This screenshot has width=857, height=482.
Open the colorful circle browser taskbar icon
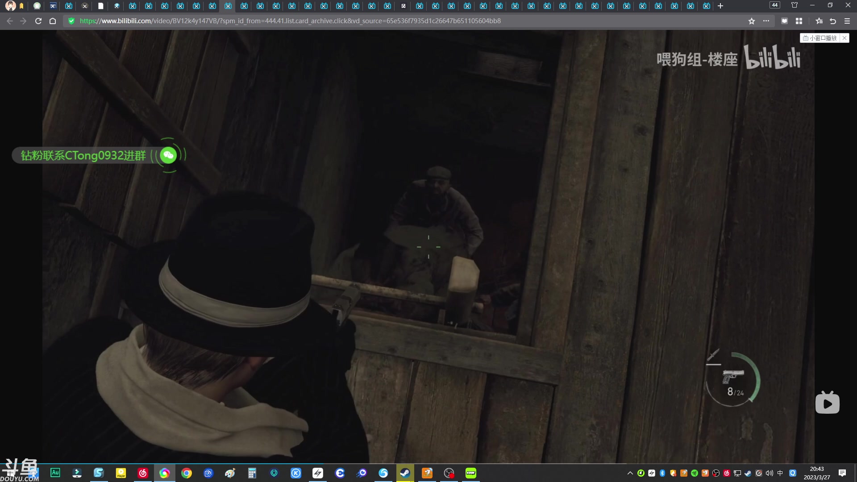[x=165, y=473]
